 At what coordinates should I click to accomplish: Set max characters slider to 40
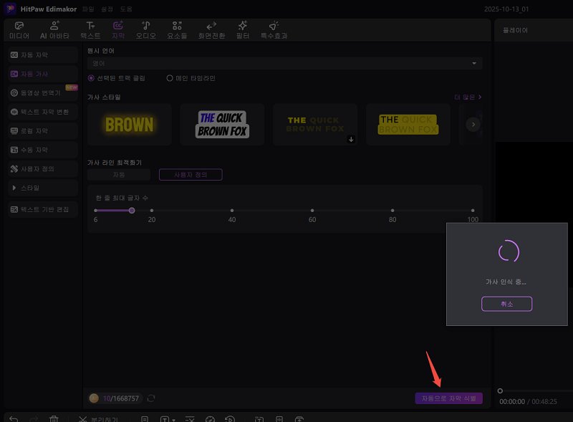[231, 211]
